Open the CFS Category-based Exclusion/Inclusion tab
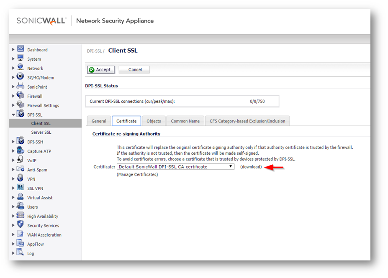The width and height of the screenshot is (388, 278). tap(247, 121)
